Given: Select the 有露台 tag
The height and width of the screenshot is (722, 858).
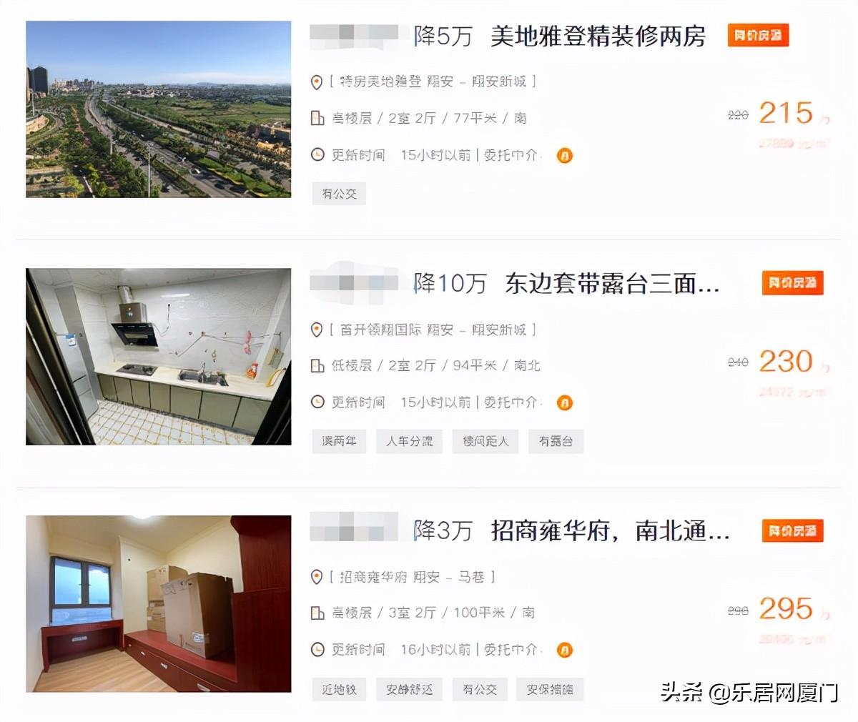Looking at the screenshot, I should coord(556,442).
